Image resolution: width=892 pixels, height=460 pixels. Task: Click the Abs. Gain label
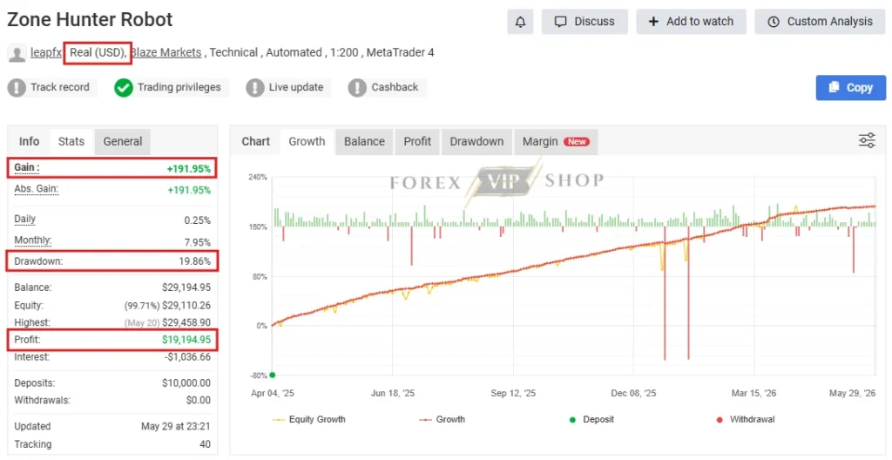[37, 188]
